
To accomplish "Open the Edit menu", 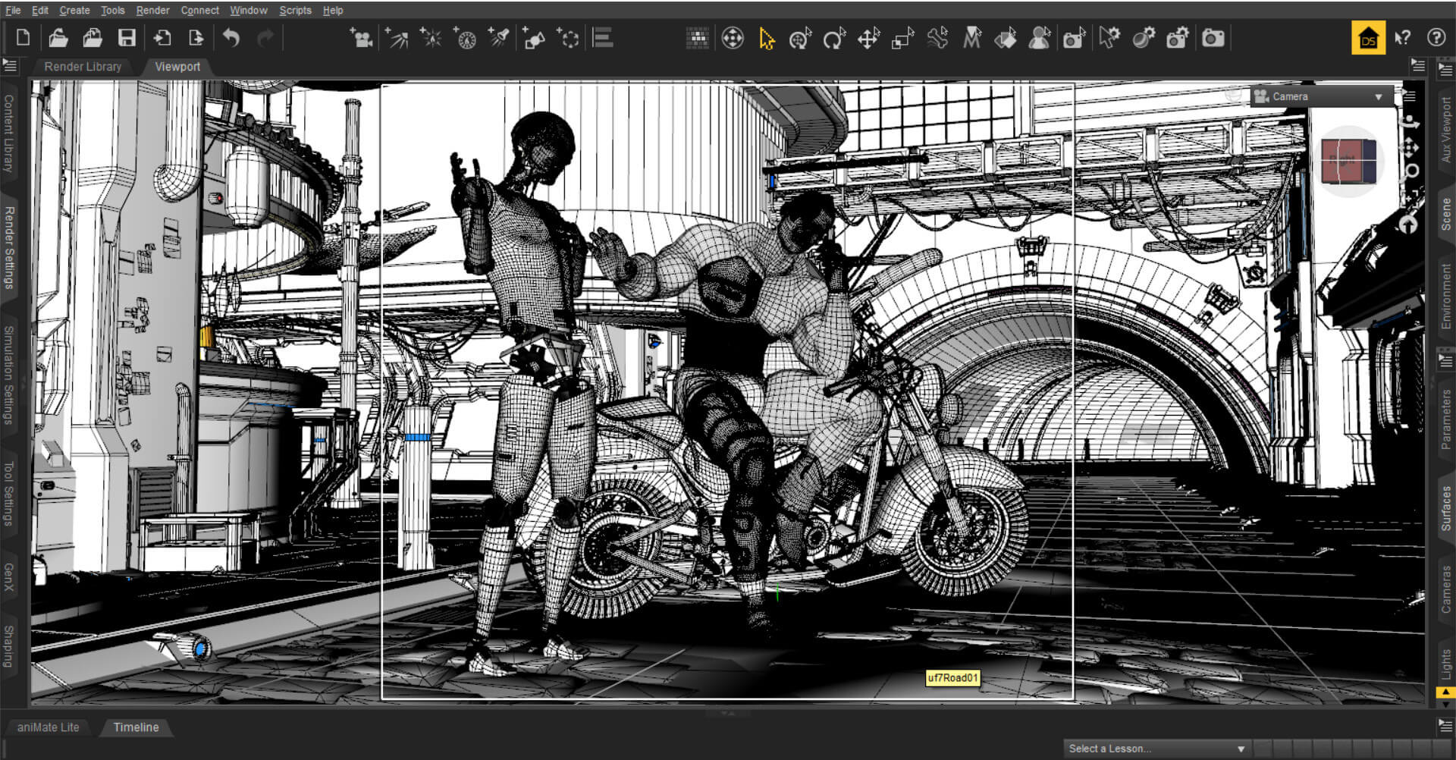I will tap(40, 10).
